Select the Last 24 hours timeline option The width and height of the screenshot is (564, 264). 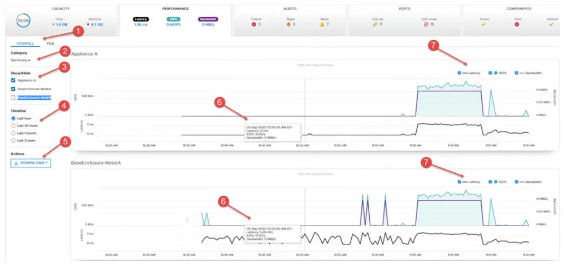[13, 125]
